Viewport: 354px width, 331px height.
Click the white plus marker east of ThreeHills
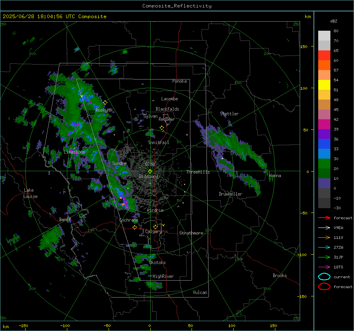[x=222, y=158]
